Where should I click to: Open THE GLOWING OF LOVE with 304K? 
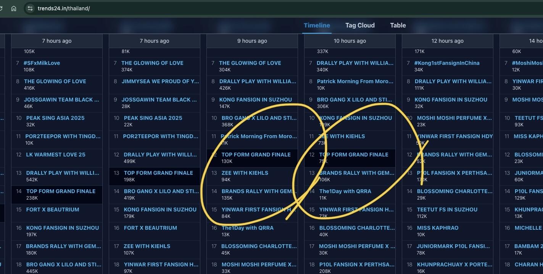point(250,63)
